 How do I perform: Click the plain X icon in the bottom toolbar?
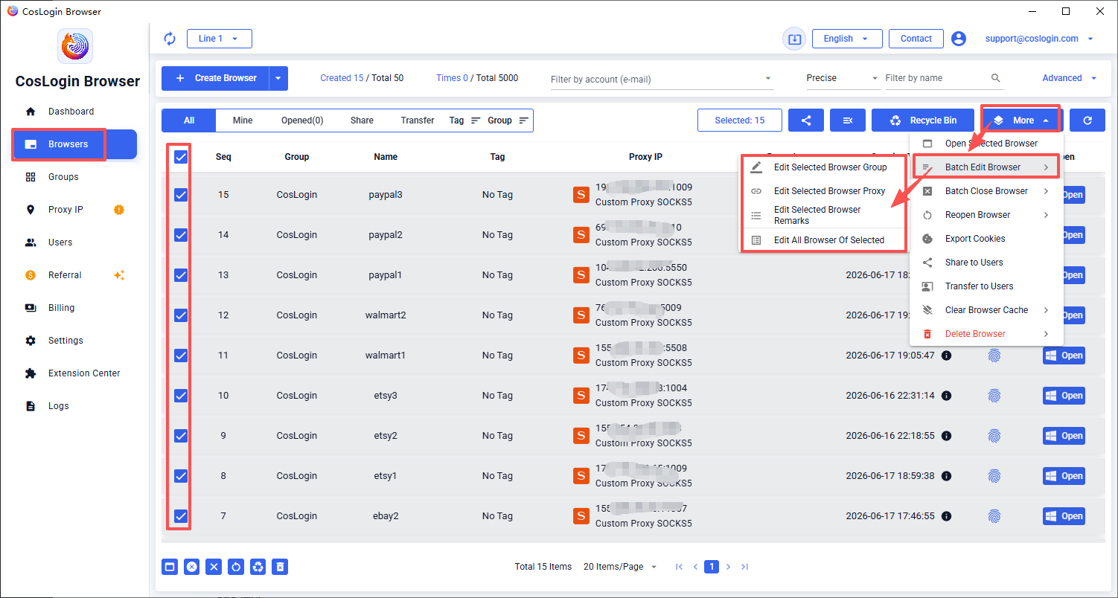coord(214,567)
